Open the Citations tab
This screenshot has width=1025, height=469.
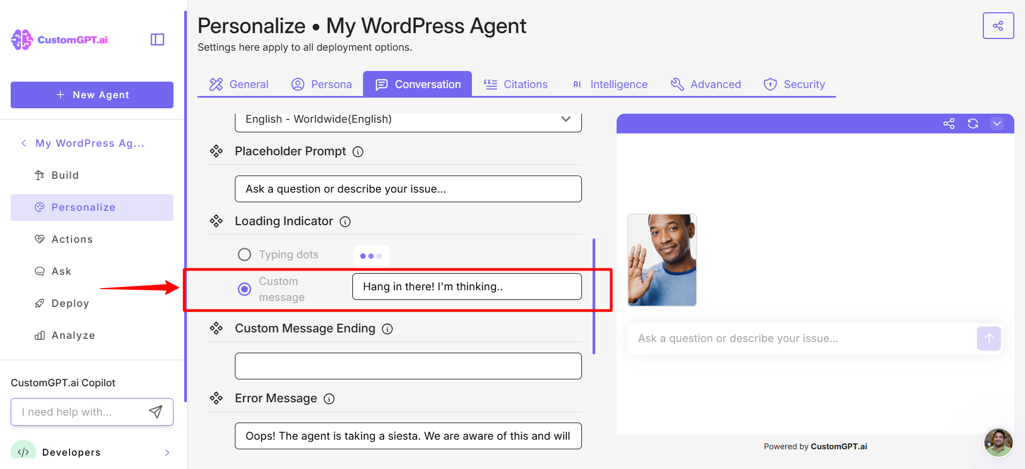(x=516, y=84)
